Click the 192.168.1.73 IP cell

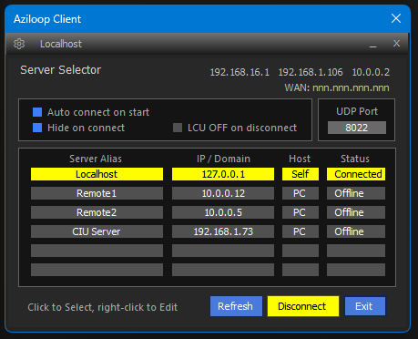[x=223, y=231]
